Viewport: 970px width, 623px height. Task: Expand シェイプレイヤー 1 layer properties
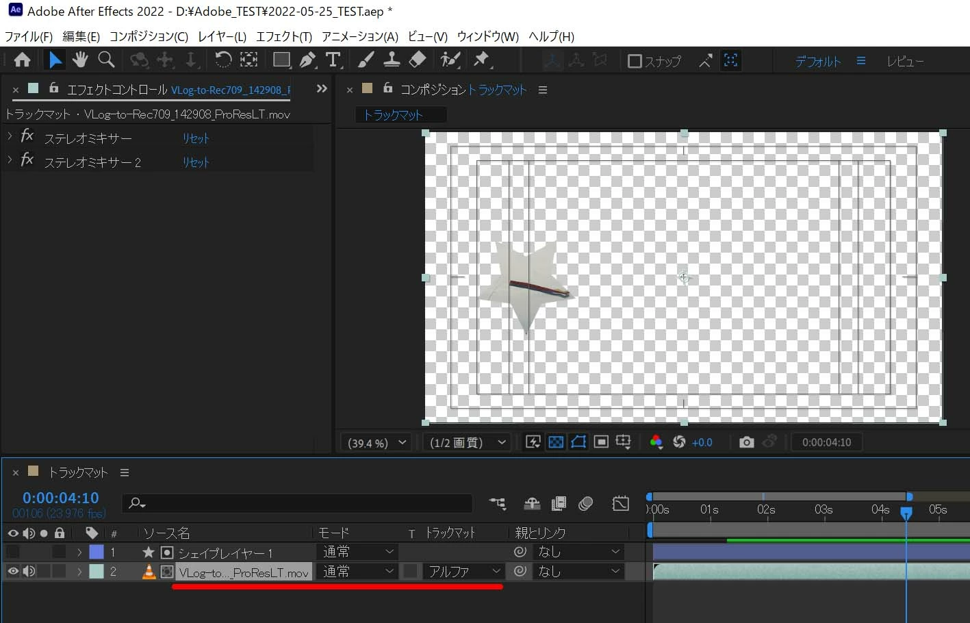click(x=79, y=552)
